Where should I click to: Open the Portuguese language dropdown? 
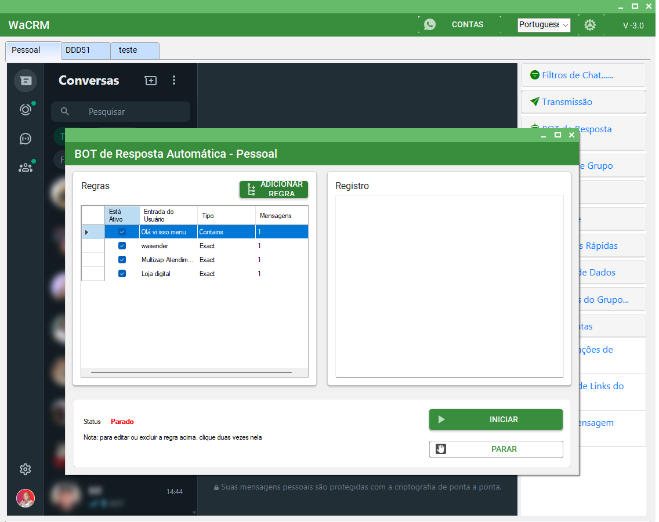pyautogui.click(x=544, y=25)
